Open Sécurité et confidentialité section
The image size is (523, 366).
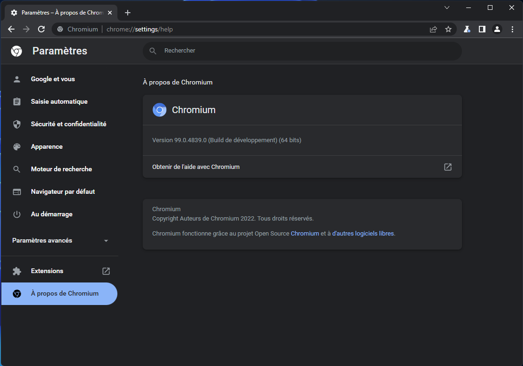[60, 124]
